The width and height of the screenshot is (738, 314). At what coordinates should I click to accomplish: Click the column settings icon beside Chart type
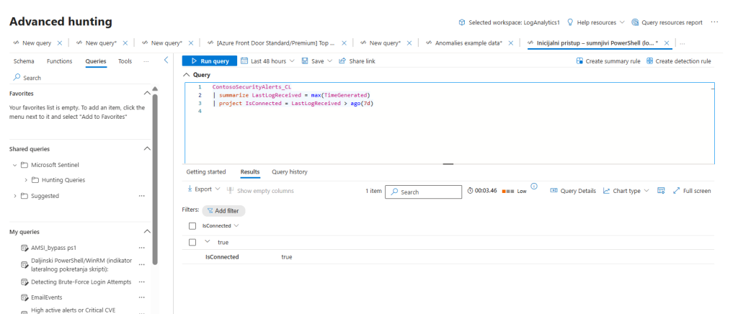661,191
